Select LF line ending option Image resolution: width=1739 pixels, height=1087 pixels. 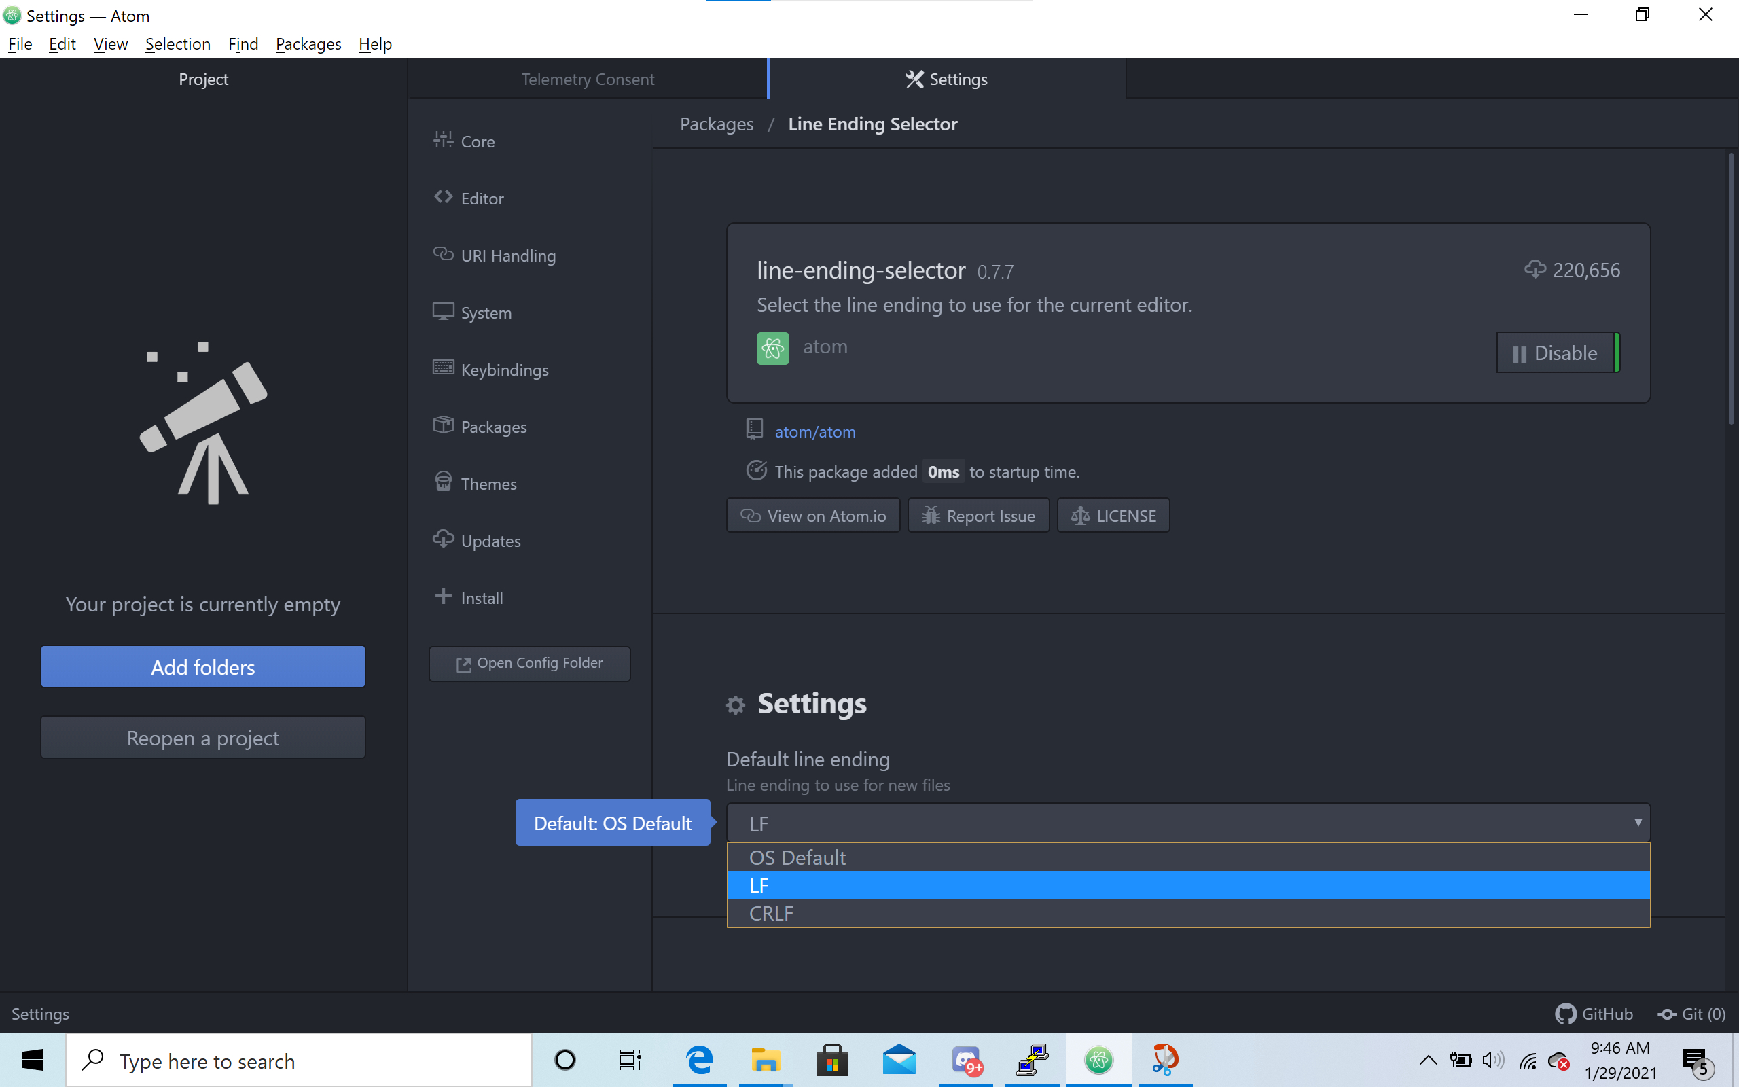click(x=1189, y=885)
